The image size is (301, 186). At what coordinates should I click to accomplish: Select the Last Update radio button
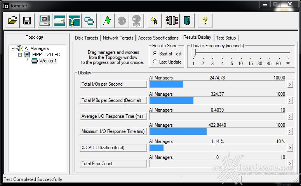click(155, 62)
